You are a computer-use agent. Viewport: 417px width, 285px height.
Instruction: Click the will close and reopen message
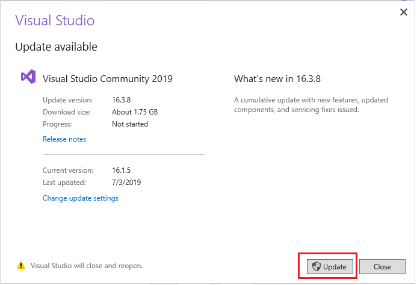pos(87,266)
